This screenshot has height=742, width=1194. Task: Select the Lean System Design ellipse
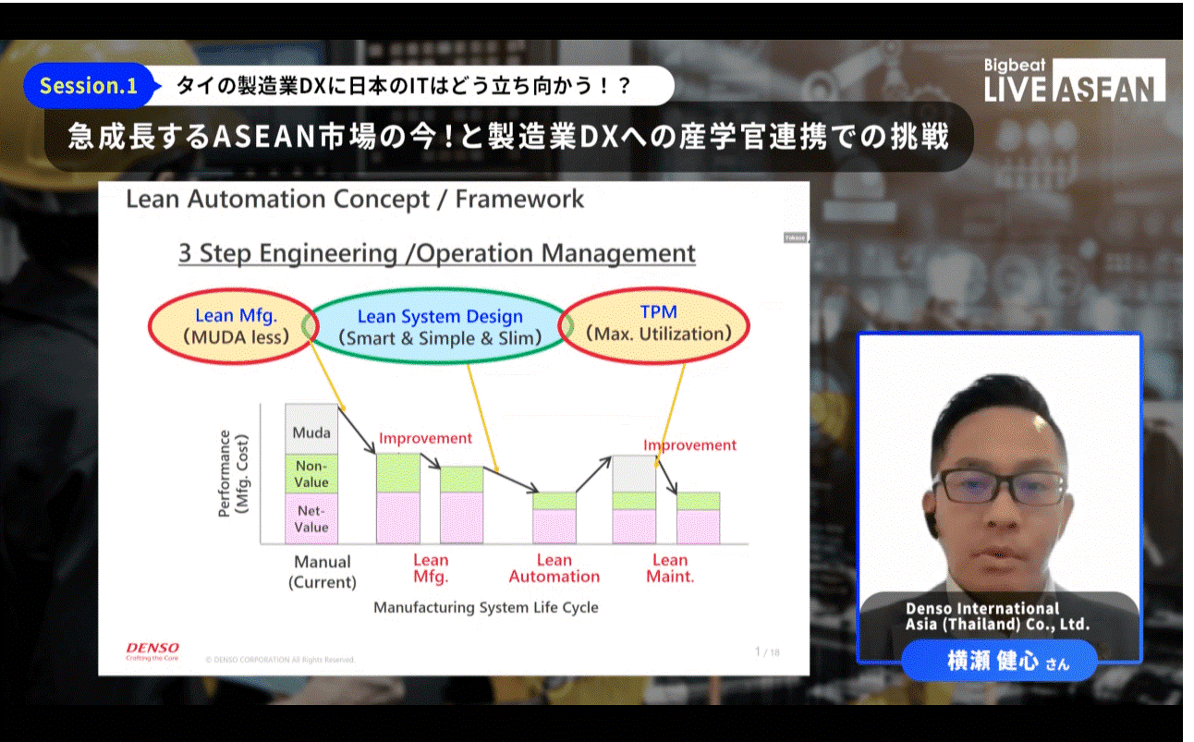[440, 327]
